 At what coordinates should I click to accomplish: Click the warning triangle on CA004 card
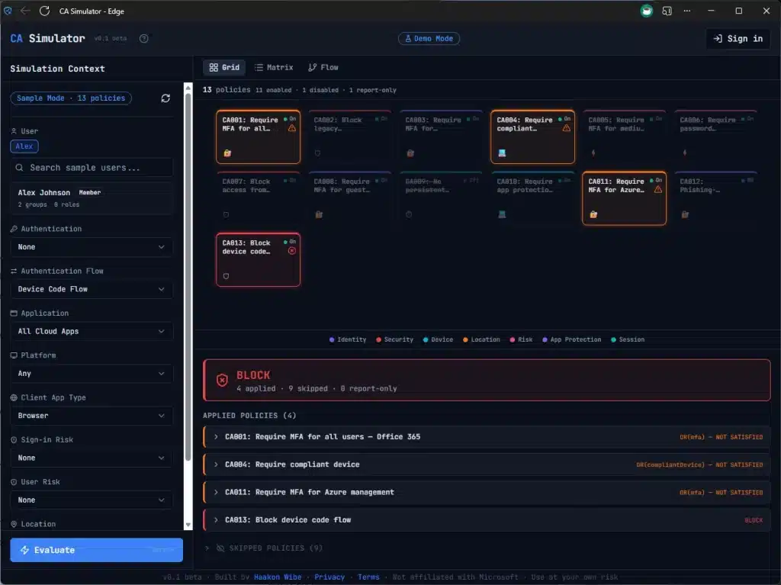(x=567, y=128)
